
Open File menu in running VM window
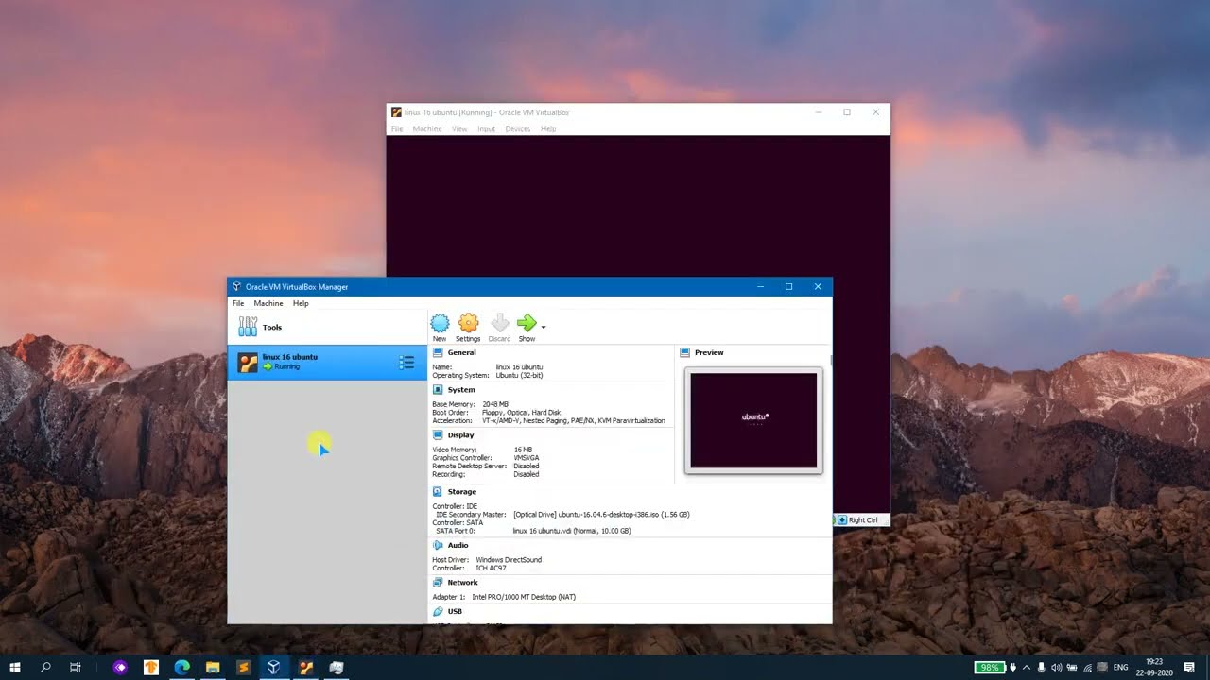point(397,128)
